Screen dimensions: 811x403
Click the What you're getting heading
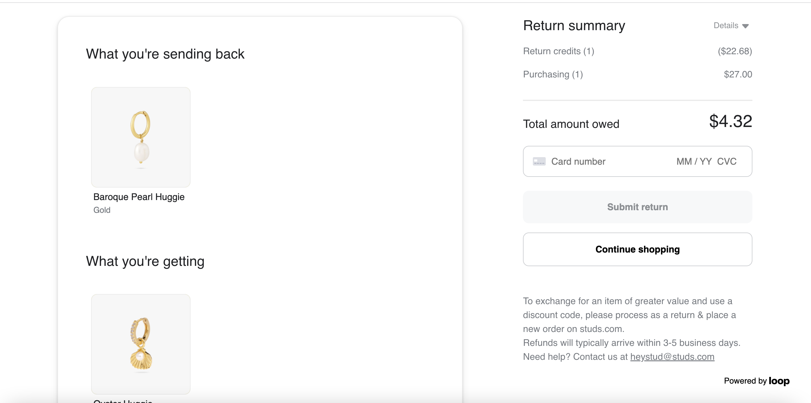click(145, 261)
